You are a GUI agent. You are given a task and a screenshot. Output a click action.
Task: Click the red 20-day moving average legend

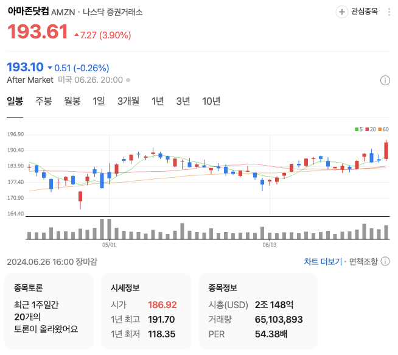point(371,129)
